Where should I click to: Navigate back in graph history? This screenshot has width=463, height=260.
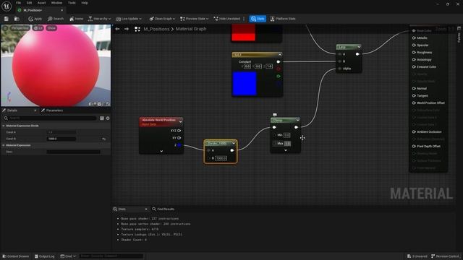pos(117,29)
